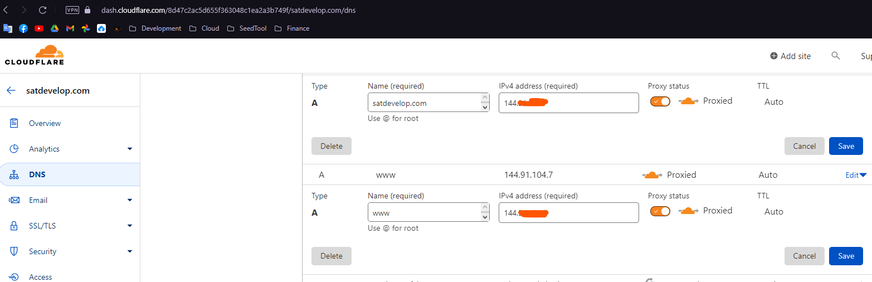The height and width of the screenshot is (282, 872).
Task: Open the Google Drive bookmark
Action: [55, 28]
